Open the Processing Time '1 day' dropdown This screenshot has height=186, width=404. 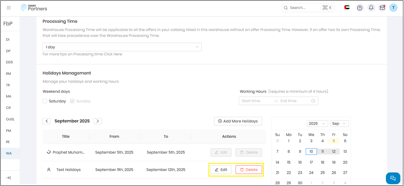coord(122,47)
